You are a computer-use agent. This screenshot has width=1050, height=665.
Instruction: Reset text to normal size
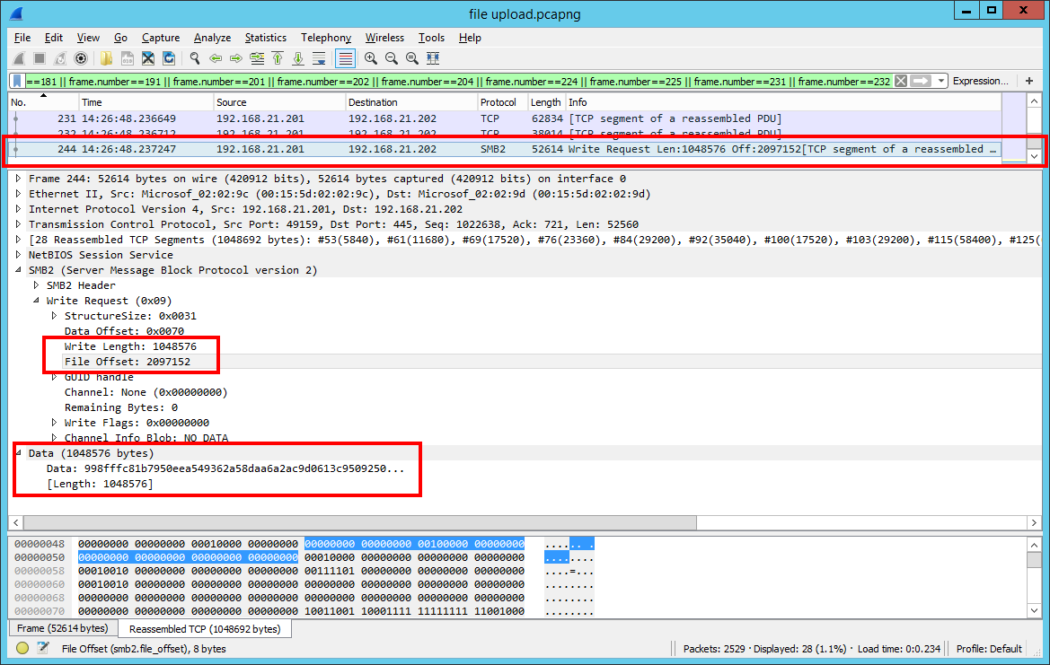[412, 59]
